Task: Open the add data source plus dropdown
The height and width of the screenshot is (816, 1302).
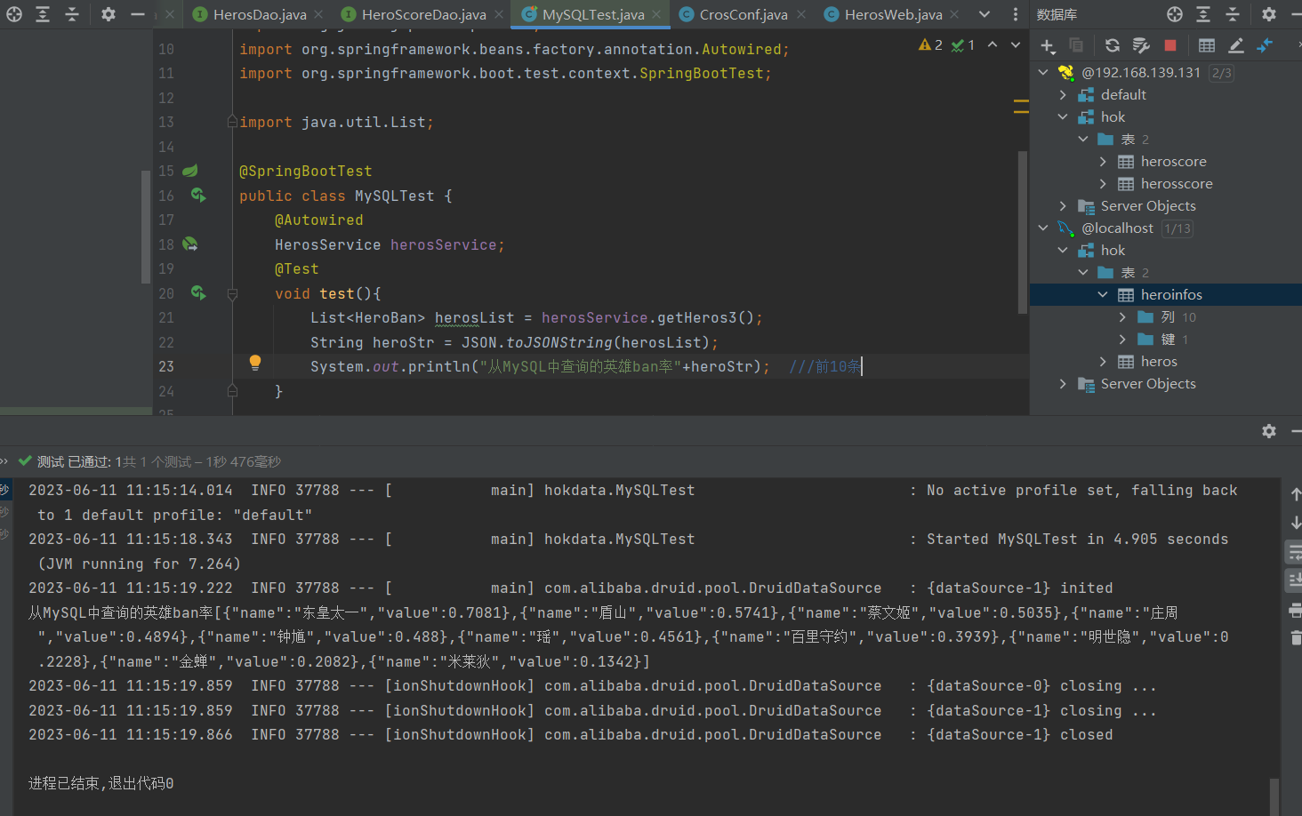Action: (x=1049, y=45)
